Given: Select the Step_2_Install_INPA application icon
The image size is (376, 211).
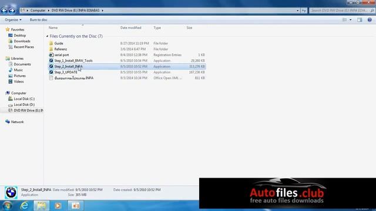Looking at the screenshot, I should [x=51, y=66].
